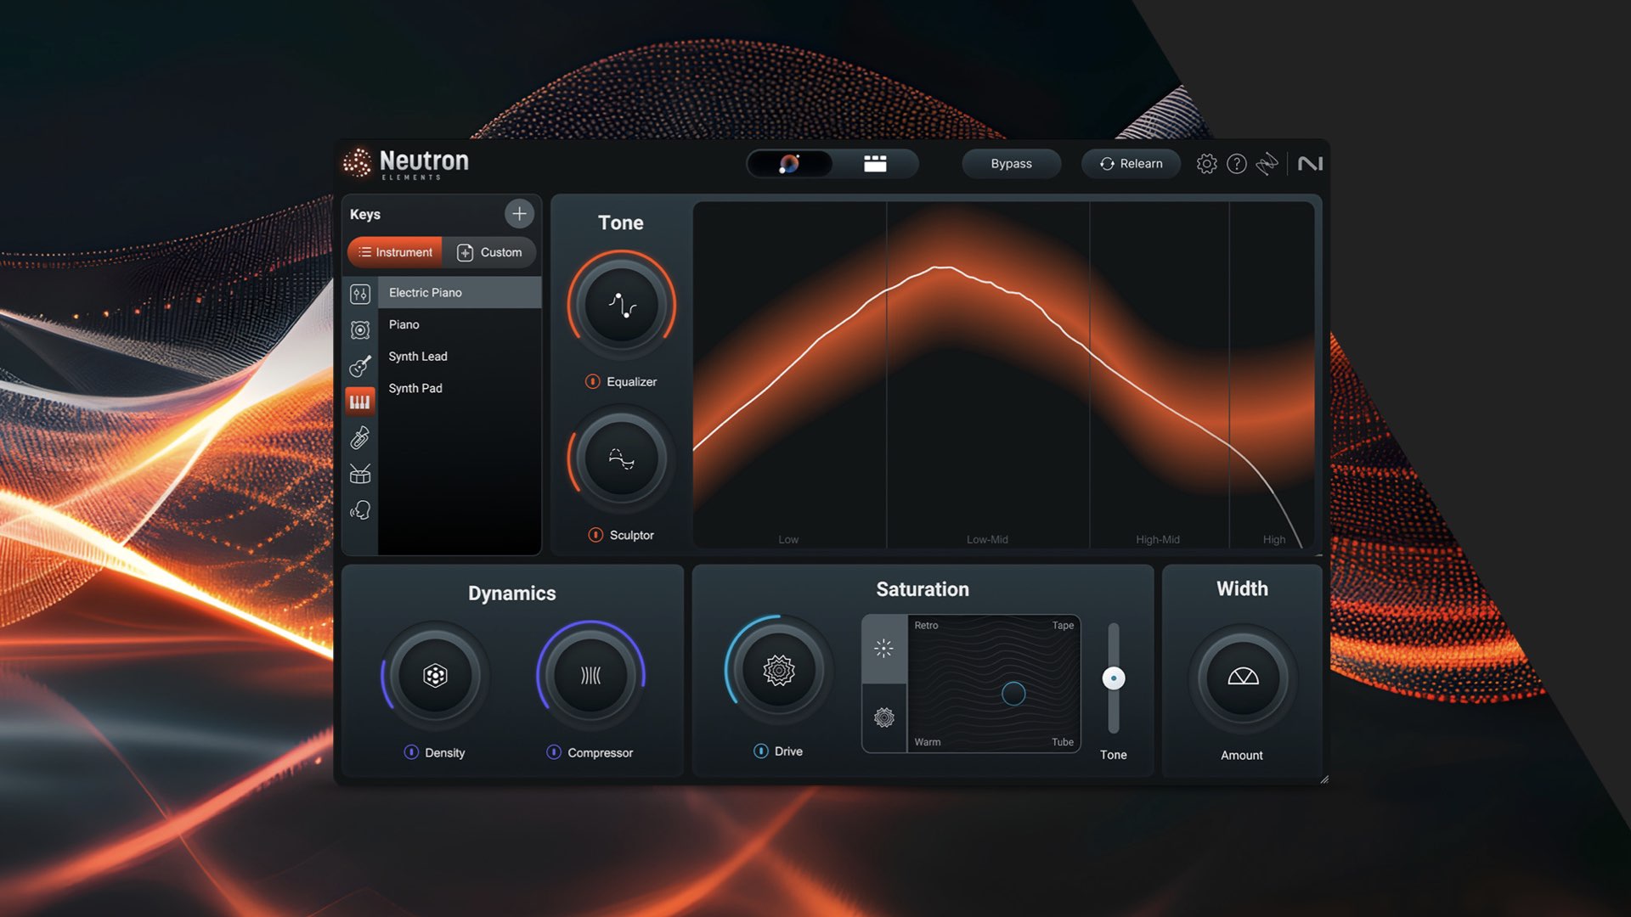The height and width of the screenshot is (917, 1631).
Task: Click the iZotope signal-chain icon near the logo
Action: [1267, 164]
